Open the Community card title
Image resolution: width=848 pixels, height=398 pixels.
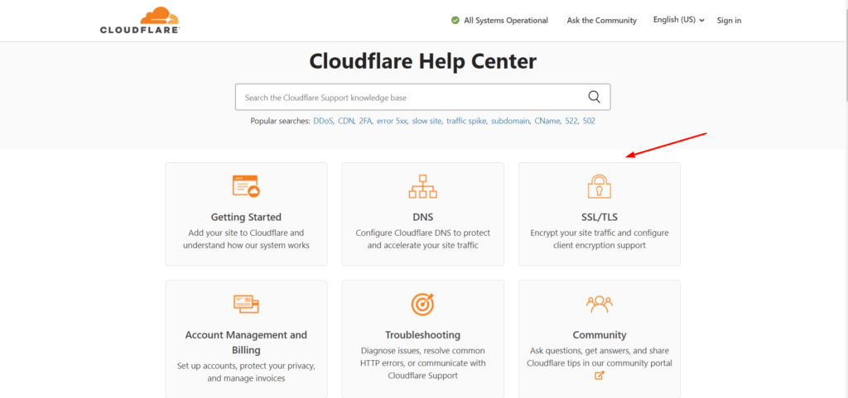pyautogui.click(x=600, y=335)
